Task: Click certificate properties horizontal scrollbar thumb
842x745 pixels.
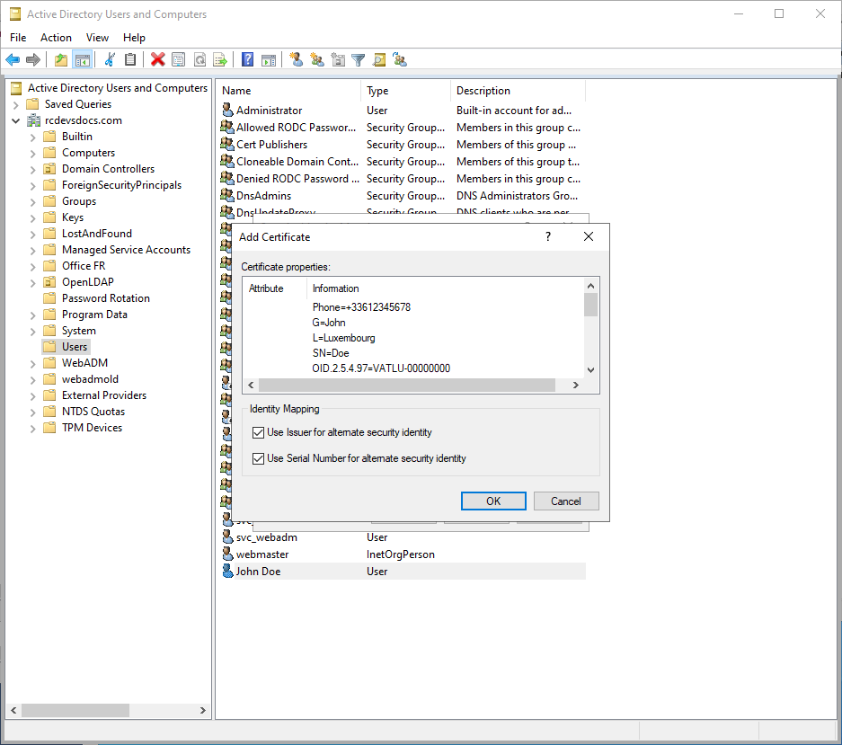Action: coord(406,386)
